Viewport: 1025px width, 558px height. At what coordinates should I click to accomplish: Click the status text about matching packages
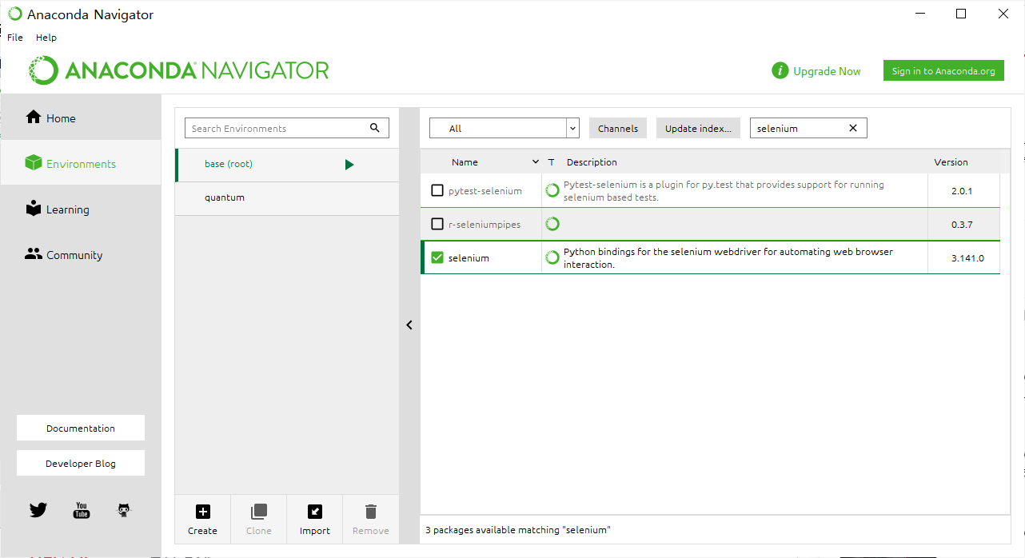tap(518, 530)
